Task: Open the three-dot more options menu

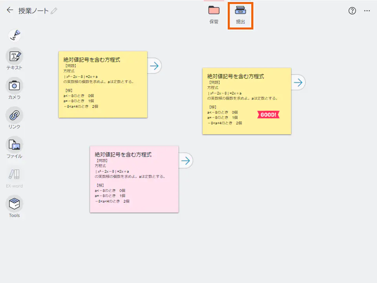Action: pyautogui.click(x=367, y=11)
